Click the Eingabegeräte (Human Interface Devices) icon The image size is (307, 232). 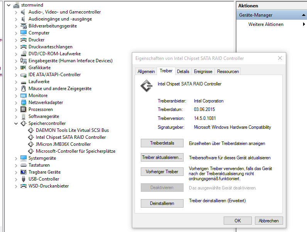click(x=24, y=61)
